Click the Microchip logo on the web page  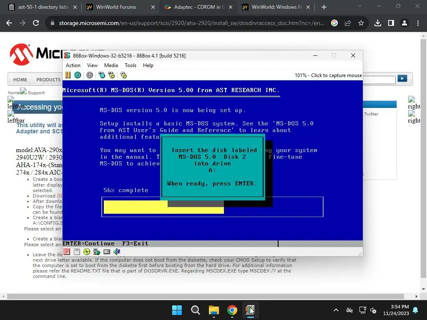[36, 54]
